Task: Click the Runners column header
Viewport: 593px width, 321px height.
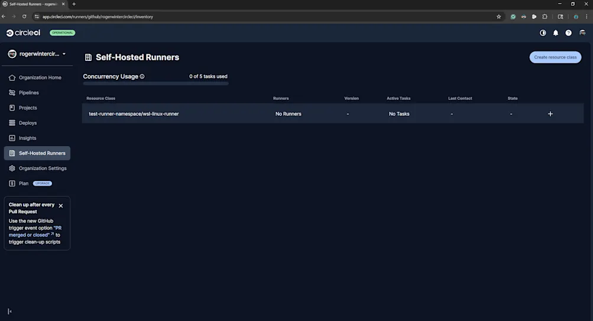Action: (x=281, y=98)
